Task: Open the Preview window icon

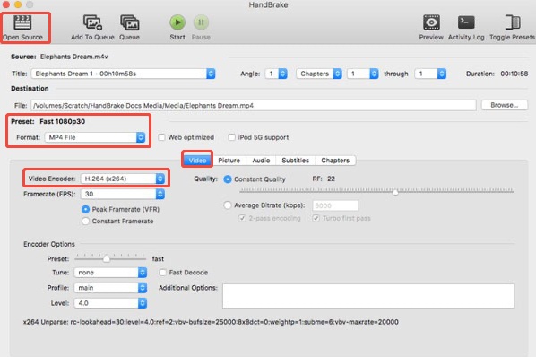Action: pos(431,22)
